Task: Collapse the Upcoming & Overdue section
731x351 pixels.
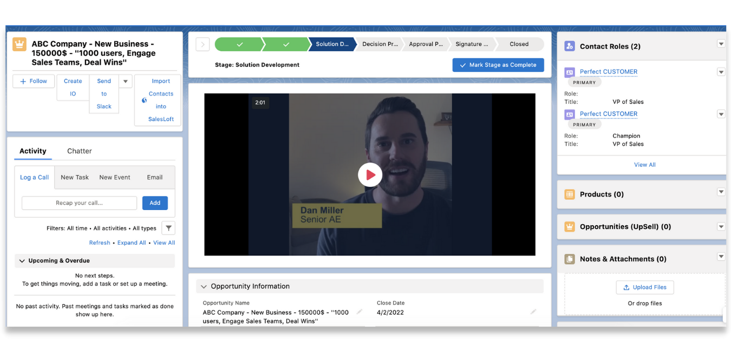Action: coord(21,260)
